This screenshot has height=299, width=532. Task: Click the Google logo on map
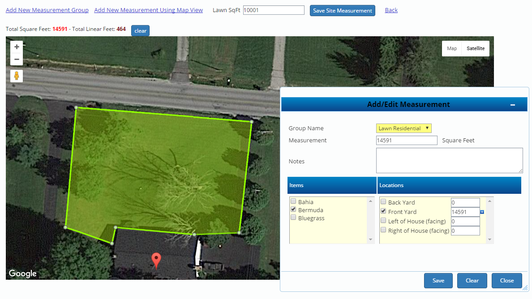tap(23, 273)
